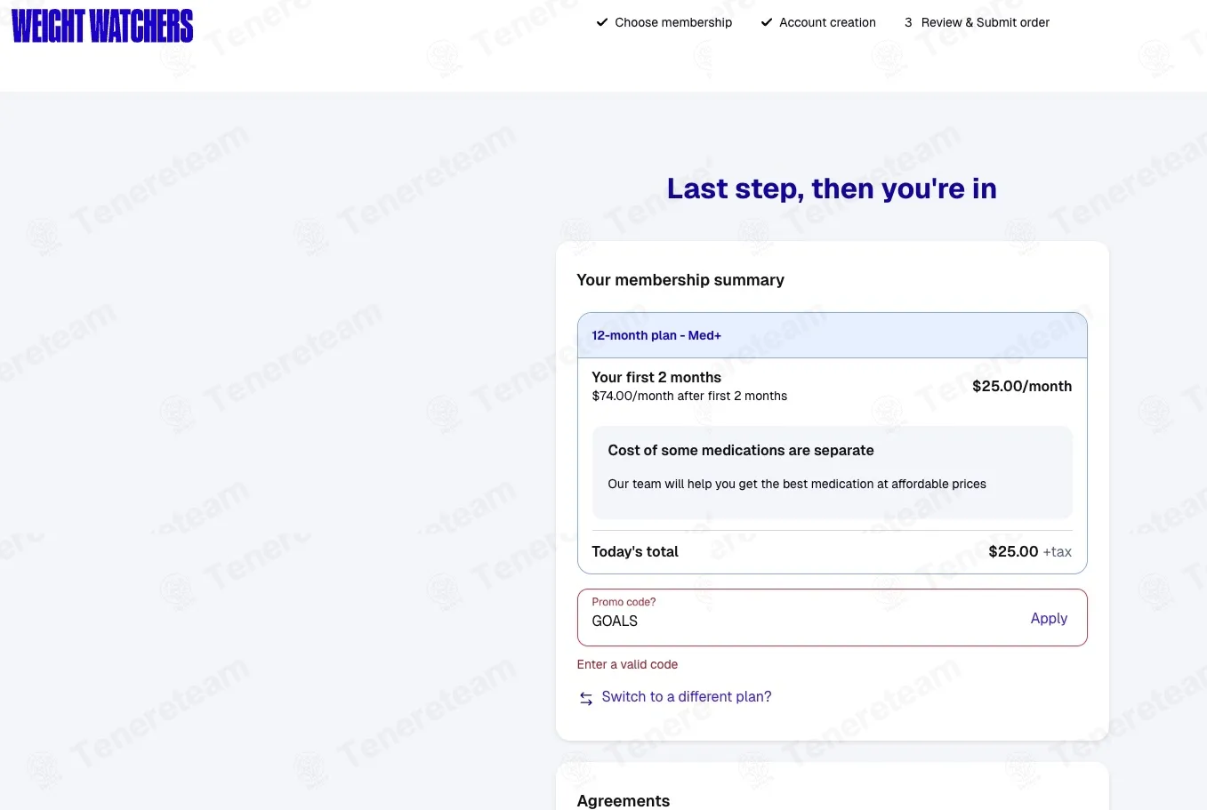The image size is (1207, 810).
Task: Click the Weight Watchers logo
Action: click(x=102, y=26)
